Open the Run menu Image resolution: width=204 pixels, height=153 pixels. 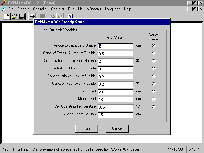coord(71,9)
